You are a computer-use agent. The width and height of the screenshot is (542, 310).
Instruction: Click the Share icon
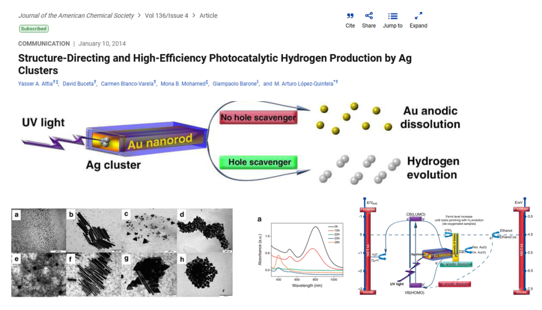[369, 16]
